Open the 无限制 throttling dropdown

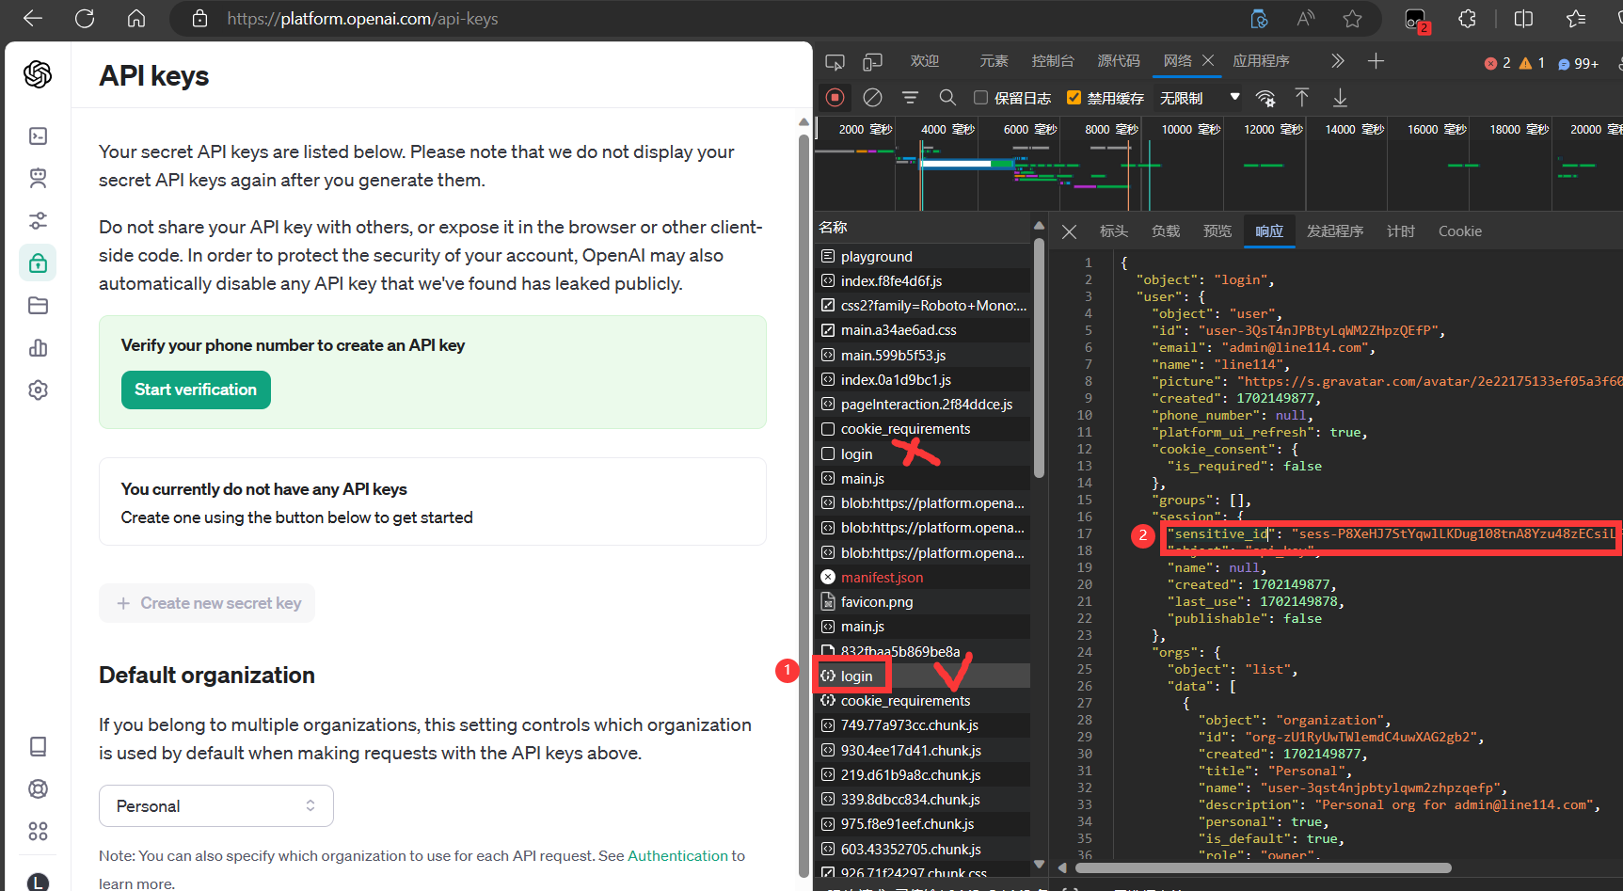point(1200,98)
